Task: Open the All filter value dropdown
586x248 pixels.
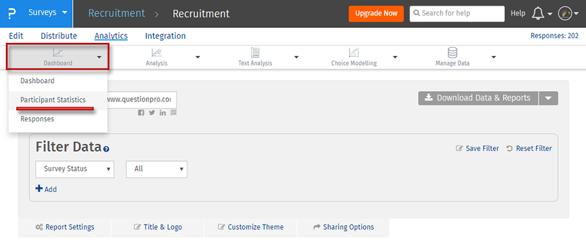Action: tap(156, 169)
